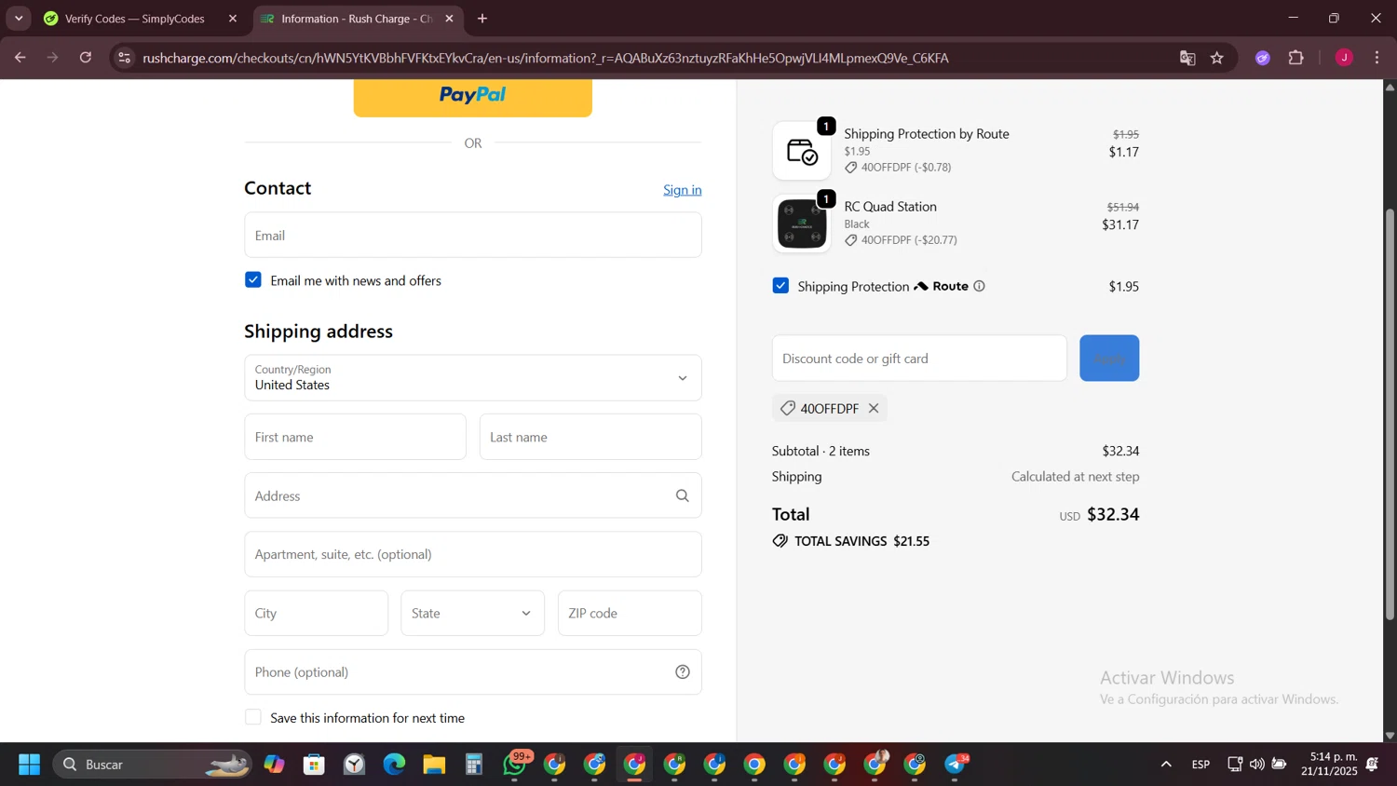Open the notification bell in the tray
The height and width of the screenshot is (786, 1397).
pos(1372,765)
